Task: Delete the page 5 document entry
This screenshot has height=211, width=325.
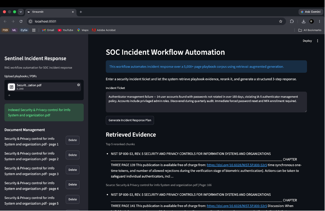Action: coord(73,200)
